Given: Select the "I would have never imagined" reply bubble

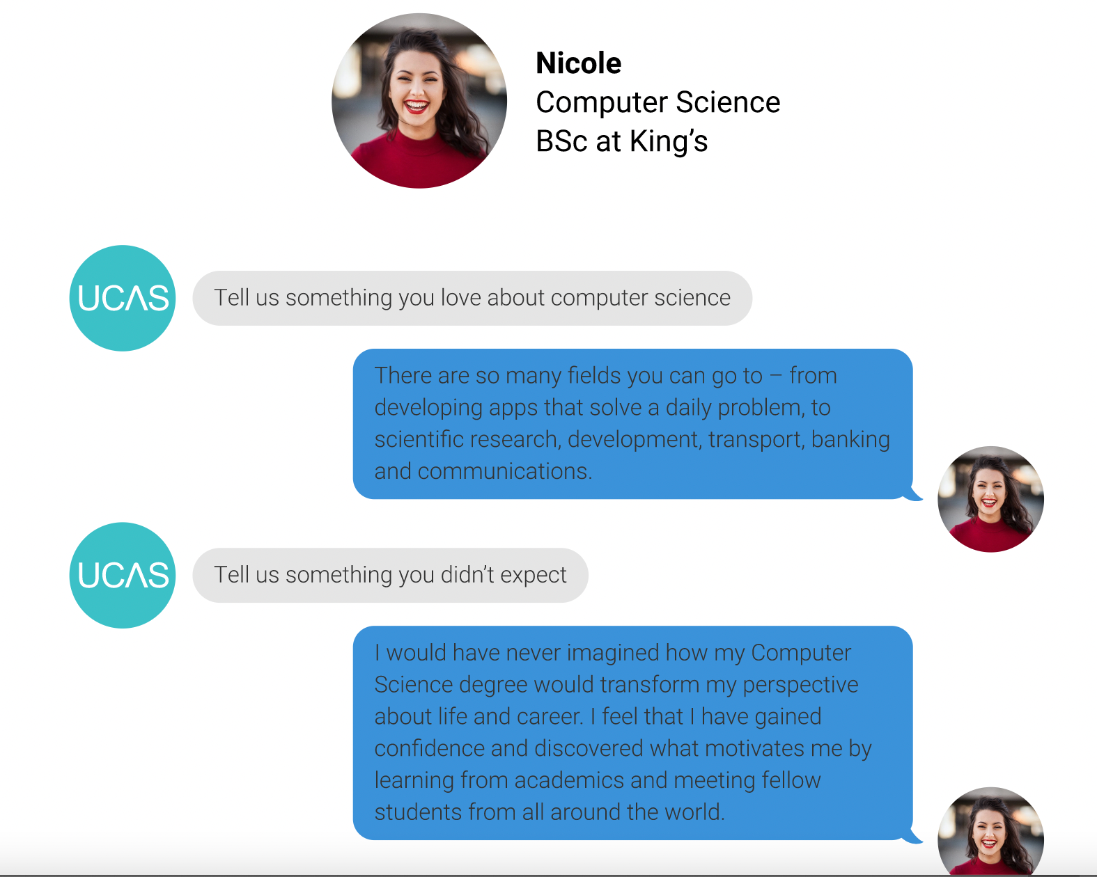Looking at the screenshot, I should pyautogui.click(x=632, y=732).
